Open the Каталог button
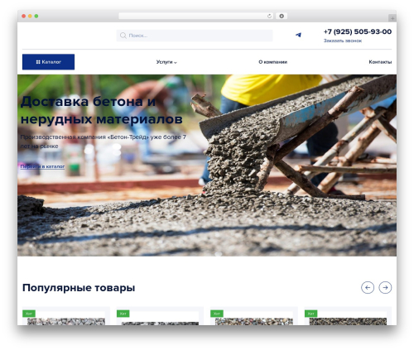The width and height of the screenshot is (414, 350). coord(48,62)
